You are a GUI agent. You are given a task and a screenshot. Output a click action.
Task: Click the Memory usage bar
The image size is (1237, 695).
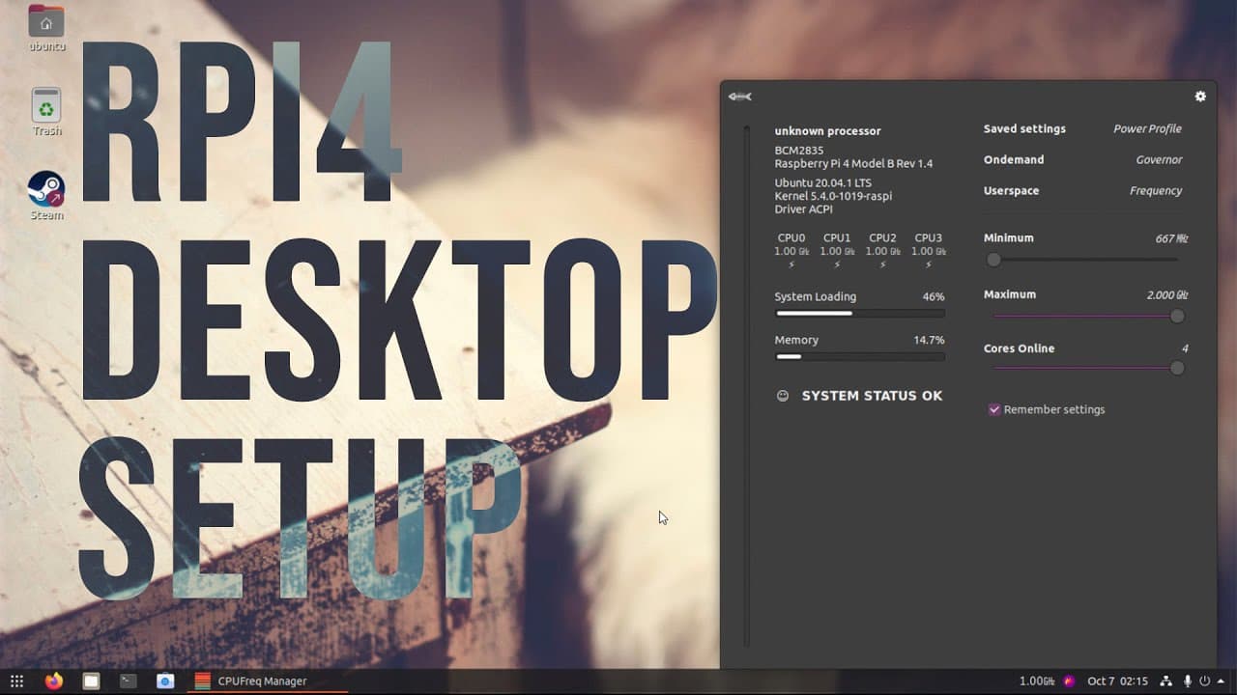860,357
